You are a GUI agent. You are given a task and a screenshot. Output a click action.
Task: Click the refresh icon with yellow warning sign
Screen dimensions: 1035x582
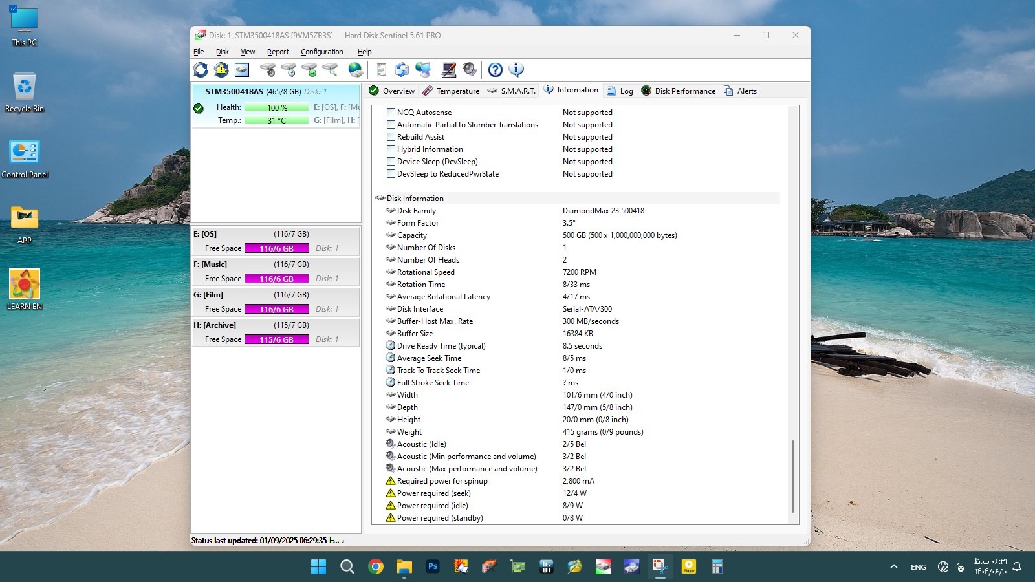[221, 70]
